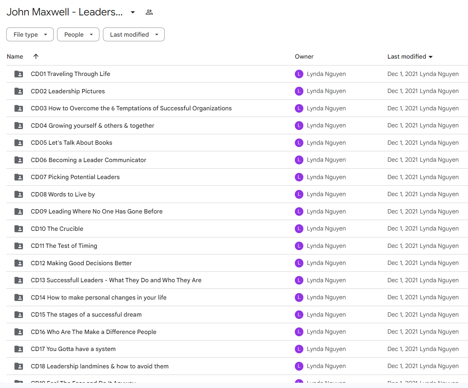Click the Dec 1, 2021 date in CD11 row
The image size is (468, 388).
[x=402, y=246]
